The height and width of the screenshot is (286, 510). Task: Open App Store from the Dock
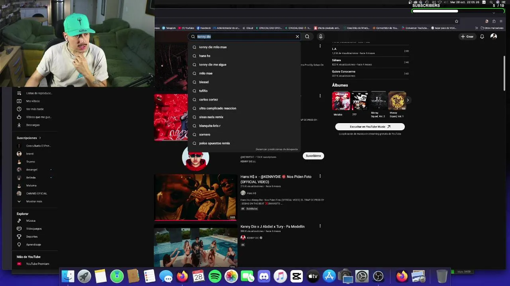point(329,276)
